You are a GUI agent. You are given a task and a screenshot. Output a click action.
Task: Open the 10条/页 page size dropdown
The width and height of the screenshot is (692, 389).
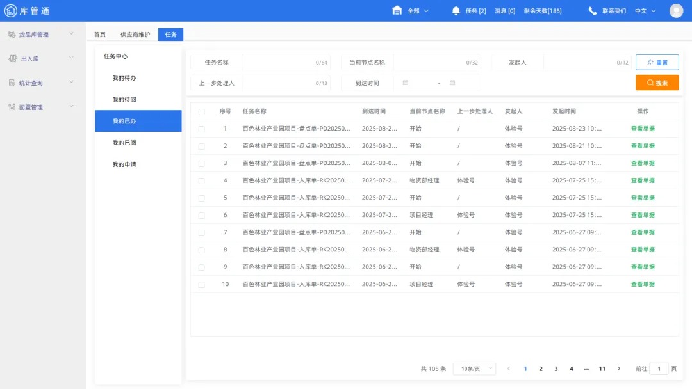click(x=474, y=369)
